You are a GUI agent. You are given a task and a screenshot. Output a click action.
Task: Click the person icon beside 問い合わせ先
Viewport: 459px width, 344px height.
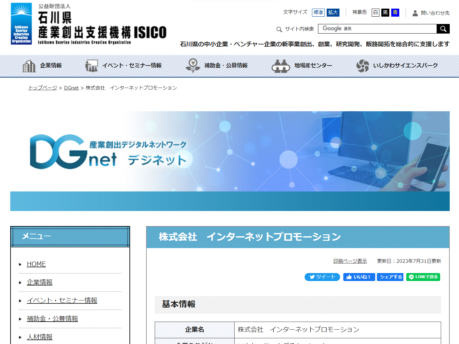tap(415, 13)
